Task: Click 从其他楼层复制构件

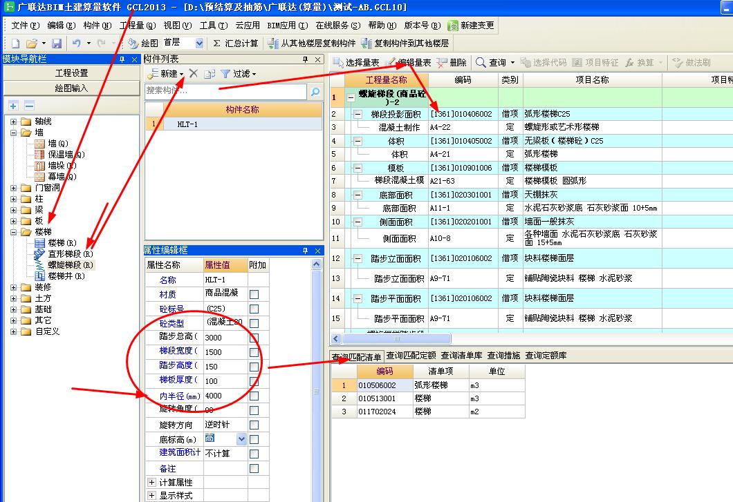Action: 312,43
